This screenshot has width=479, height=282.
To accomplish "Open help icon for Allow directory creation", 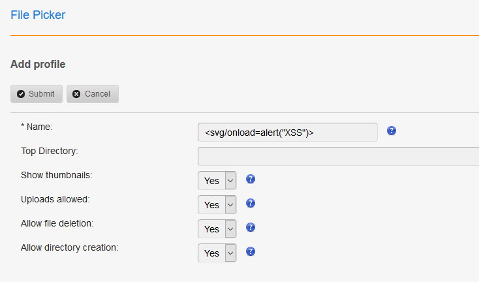I will (251, 251).
